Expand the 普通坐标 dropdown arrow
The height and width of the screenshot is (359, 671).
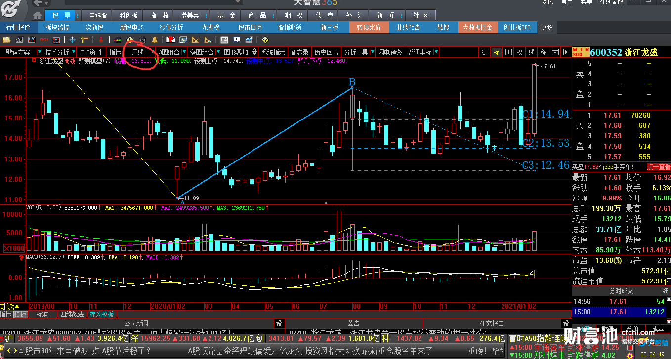(x=436, y=52)
